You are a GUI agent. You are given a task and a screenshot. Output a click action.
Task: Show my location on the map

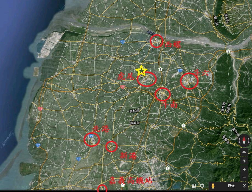point(244,161)
